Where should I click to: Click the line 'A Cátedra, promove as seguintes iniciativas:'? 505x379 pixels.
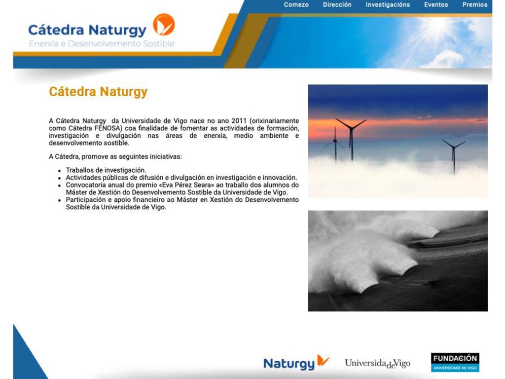point(115,156)
